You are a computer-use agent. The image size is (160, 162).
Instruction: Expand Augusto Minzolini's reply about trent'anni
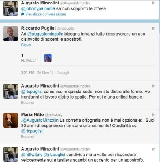(x=27, y=103)
